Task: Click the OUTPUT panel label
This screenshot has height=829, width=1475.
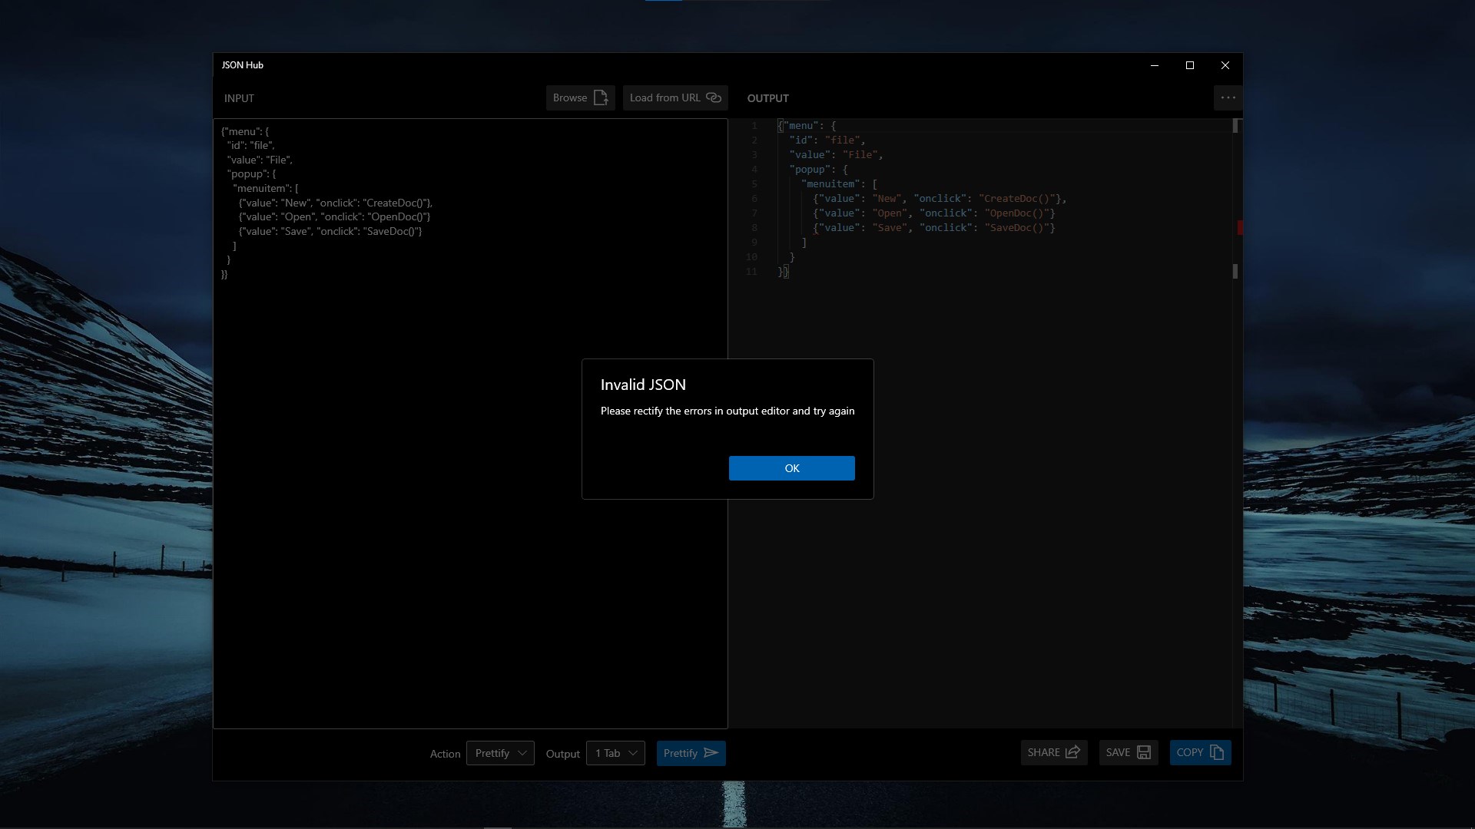Action: coord(767,98)
